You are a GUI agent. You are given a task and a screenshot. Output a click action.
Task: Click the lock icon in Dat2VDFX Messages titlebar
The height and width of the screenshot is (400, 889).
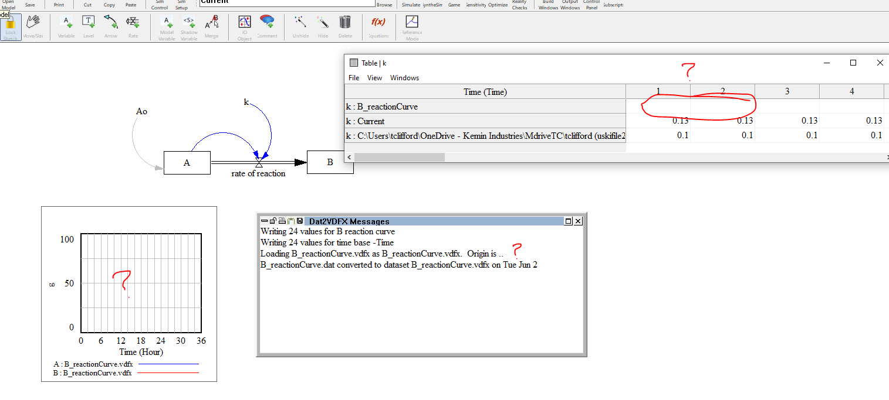(273, 221)
